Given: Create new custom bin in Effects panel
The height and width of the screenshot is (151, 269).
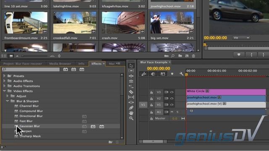Looking at the screenshot, I should (111, 142).
